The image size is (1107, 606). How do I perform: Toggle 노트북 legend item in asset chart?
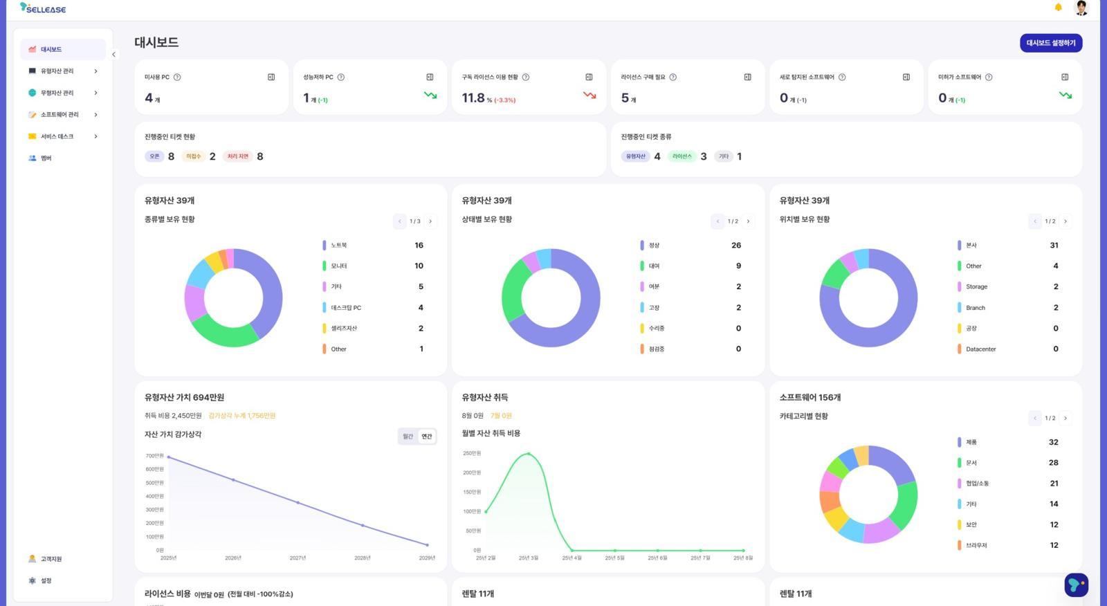coord(338,246)
